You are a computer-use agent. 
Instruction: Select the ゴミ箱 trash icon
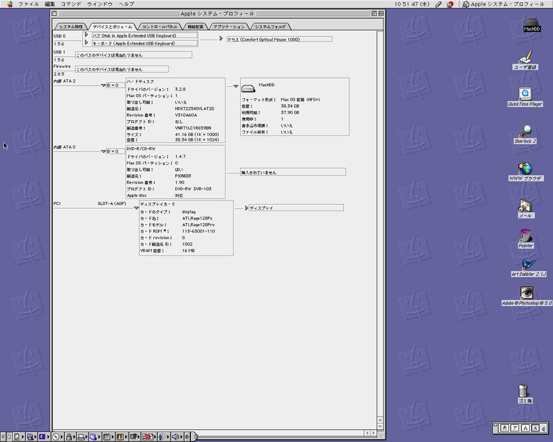[x=524, y=393]
